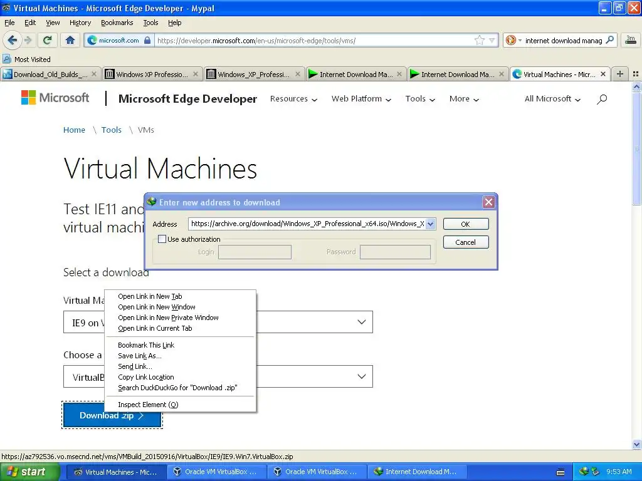
Task: Confirm the download address with OK
Action: [466, 224]
